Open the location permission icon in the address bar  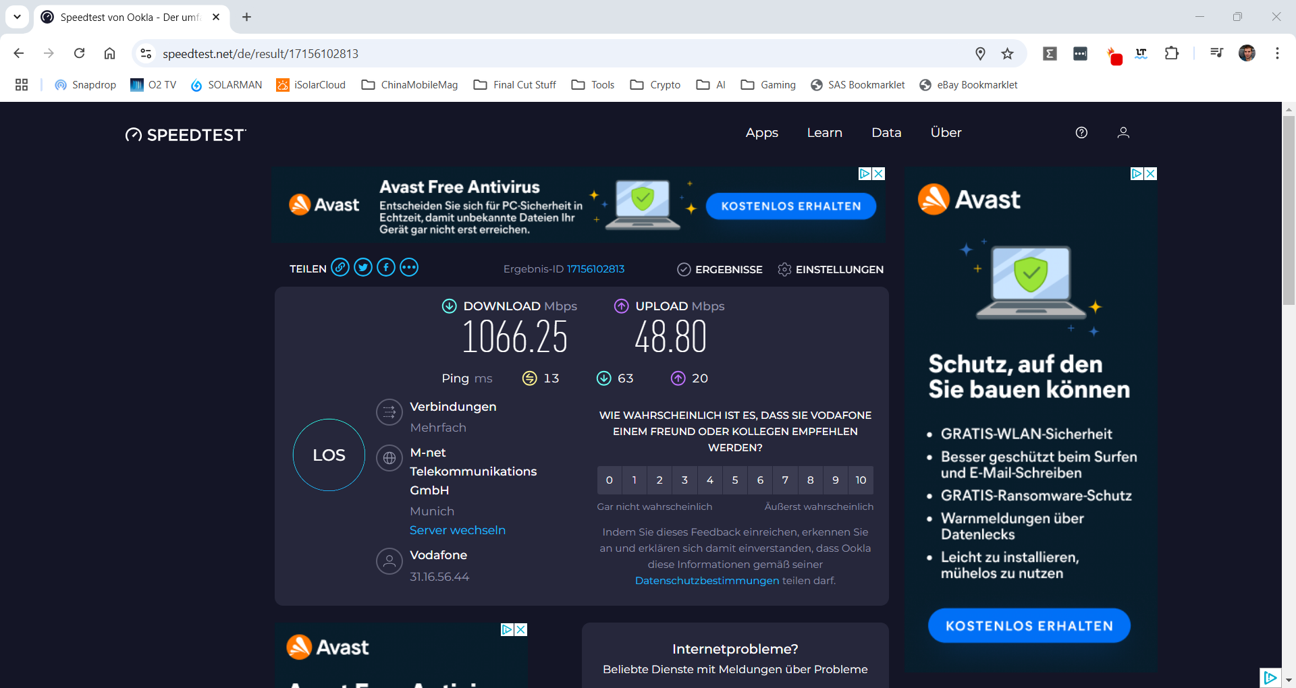coord(981,53)
